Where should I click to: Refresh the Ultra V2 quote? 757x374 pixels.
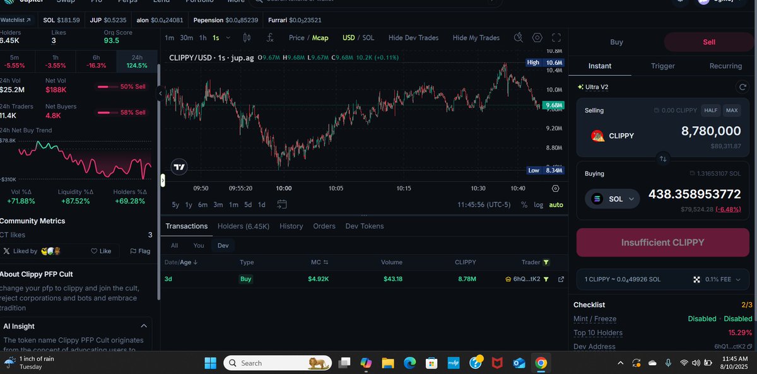742,87
